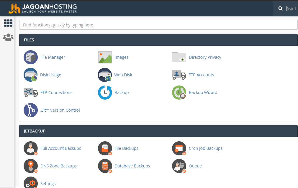Click the File Backups icon

tap(105, 148)
